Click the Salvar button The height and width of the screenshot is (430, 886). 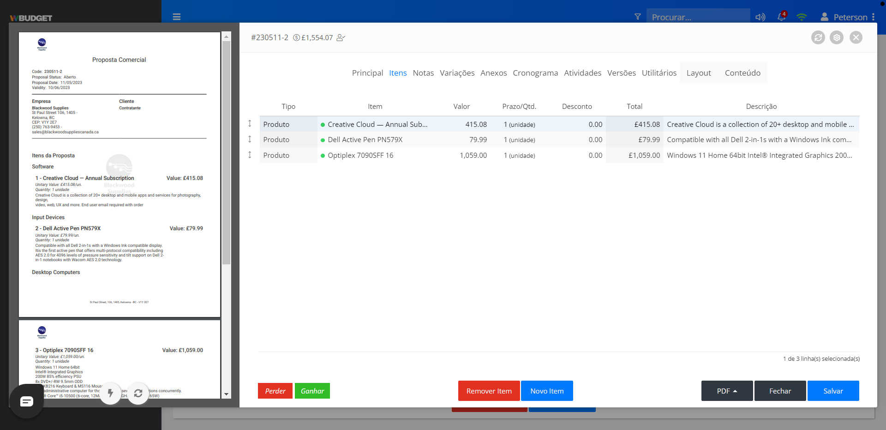point(833,391)
